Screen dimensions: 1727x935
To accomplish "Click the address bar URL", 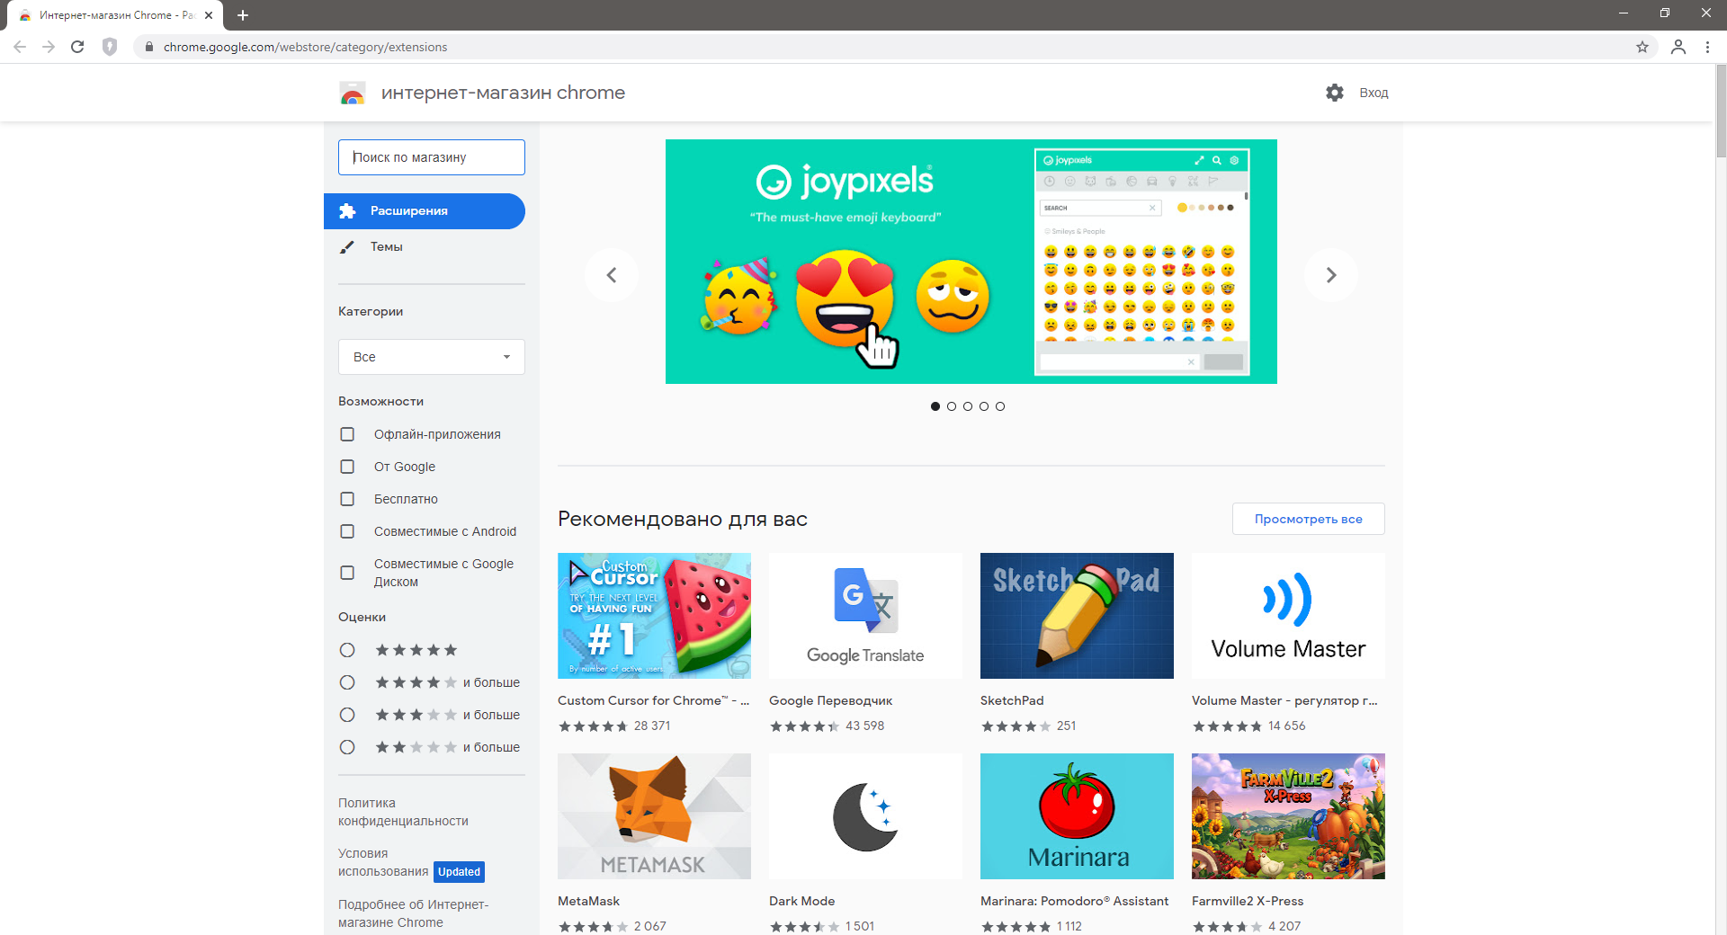I will (x=305, y=47).
